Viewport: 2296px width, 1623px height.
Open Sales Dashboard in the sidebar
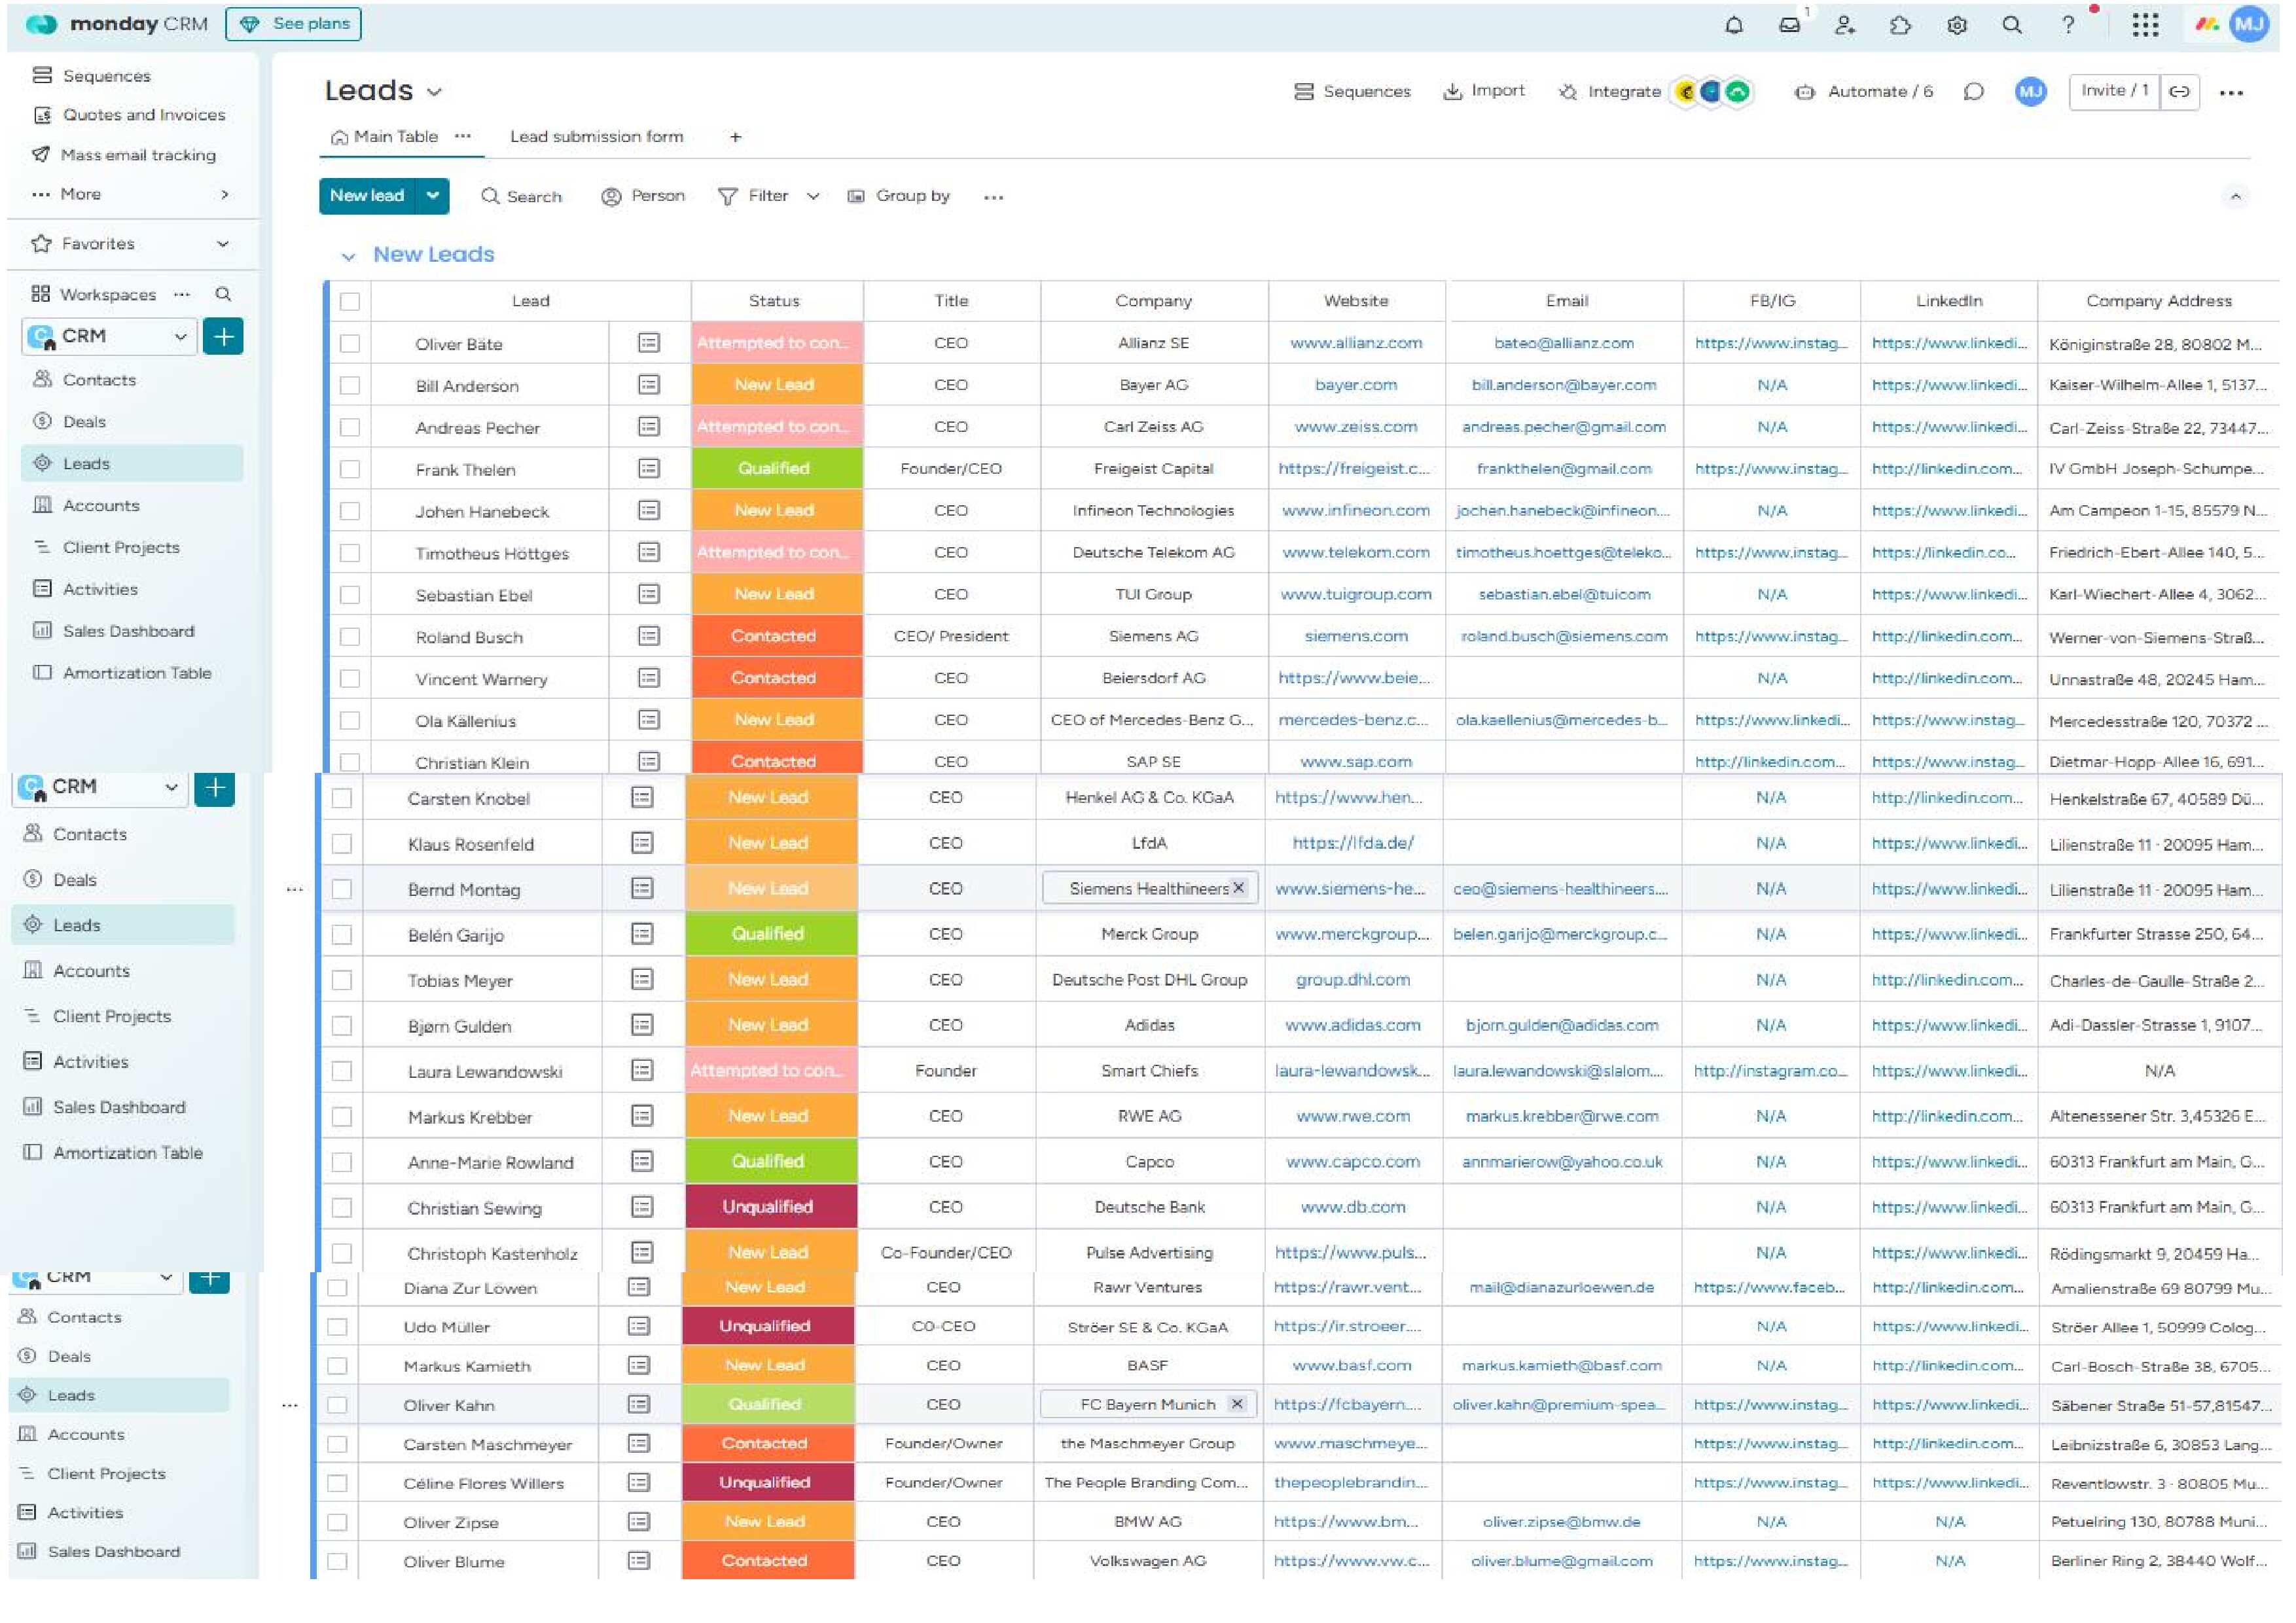128,631
